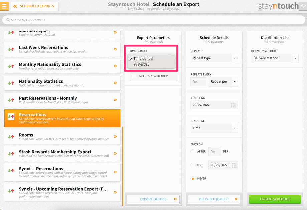This screenshot has width=307, height=210.
Task: Click the chevron on Synxis - Upcoming Reservation Export
Action: tap(115, 192)
